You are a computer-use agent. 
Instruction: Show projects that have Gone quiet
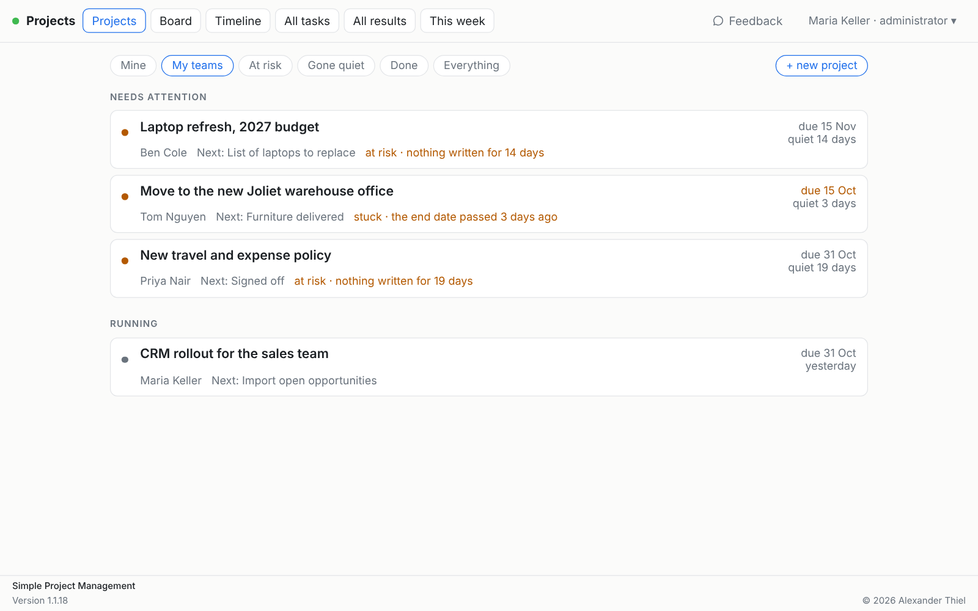(x=336, y=65)
